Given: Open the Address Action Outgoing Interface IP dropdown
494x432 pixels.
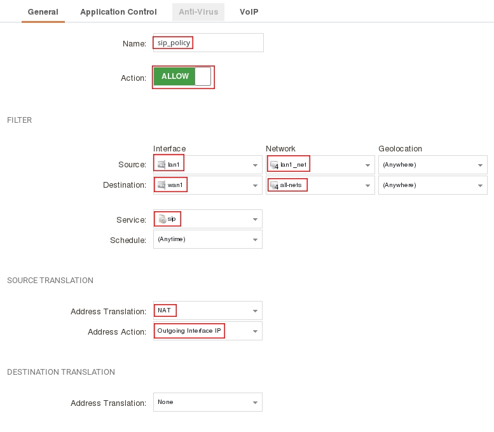Looking at the screenshot, I should pyautogui.click(x=255, y=331).
